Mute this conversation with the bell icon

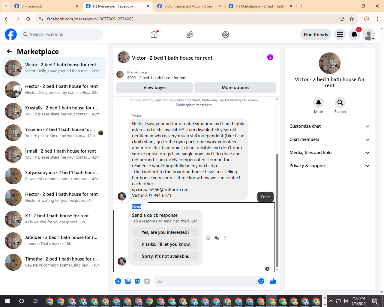point(319,103)
